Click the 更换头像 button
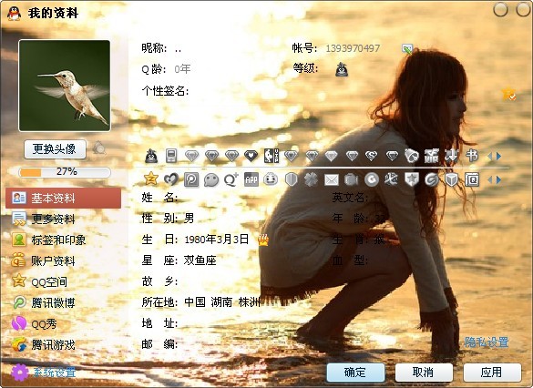This screenshot has height=388, width=533. coord(55,149)
